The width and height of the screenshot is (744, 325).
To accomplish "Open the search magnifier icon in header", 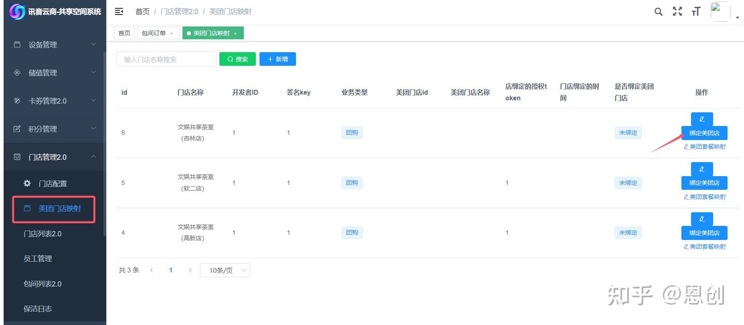I will click(658, 11).
